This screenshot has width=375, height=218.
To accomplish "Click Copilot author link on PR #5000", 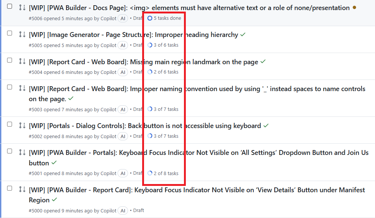I will 108,211.
